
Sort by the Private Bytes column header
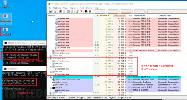[x=107, y=16]
